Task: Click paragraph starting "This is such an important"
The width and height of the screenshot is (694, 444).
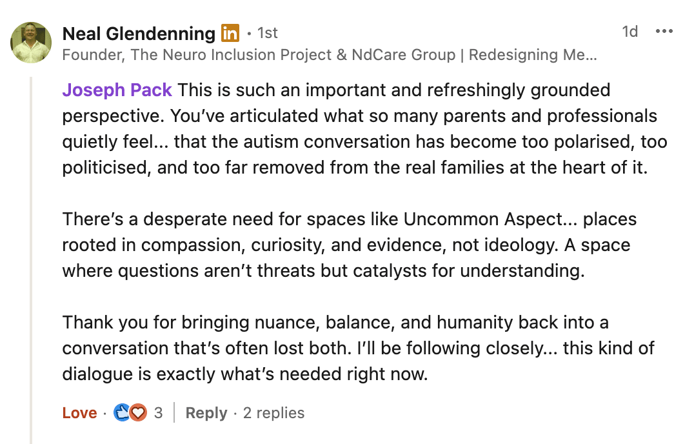Action: [x=361, y=129]
